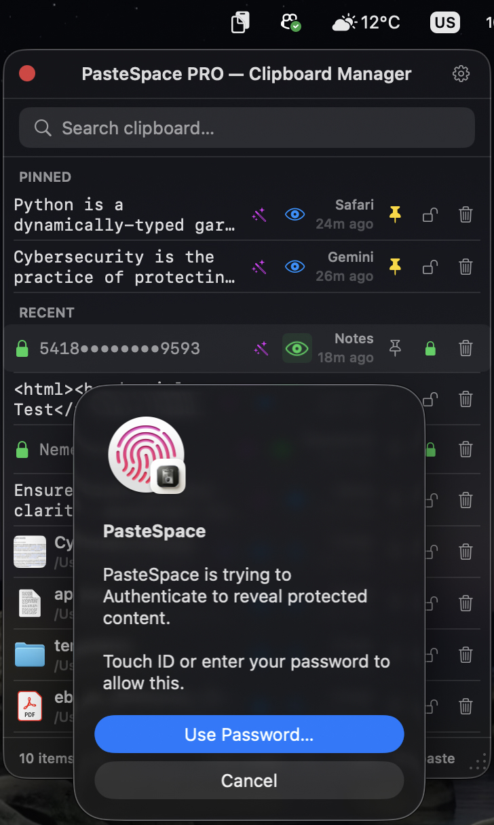
Task: Click the plain text file icon
Action: pos(30,603)
